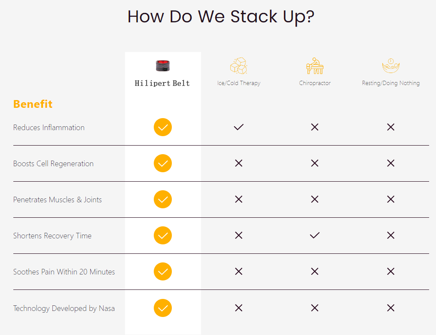
Task: Click Ice/Cold Therapy checkmark for Reduces Inflammation
Action: click(239, 127)
